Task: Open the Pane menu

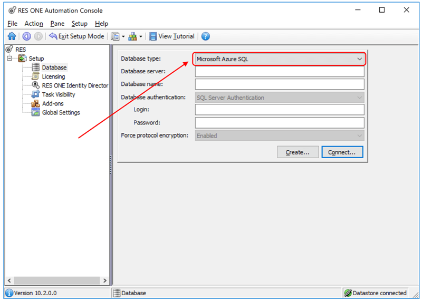Action: (x=57, y=24)
